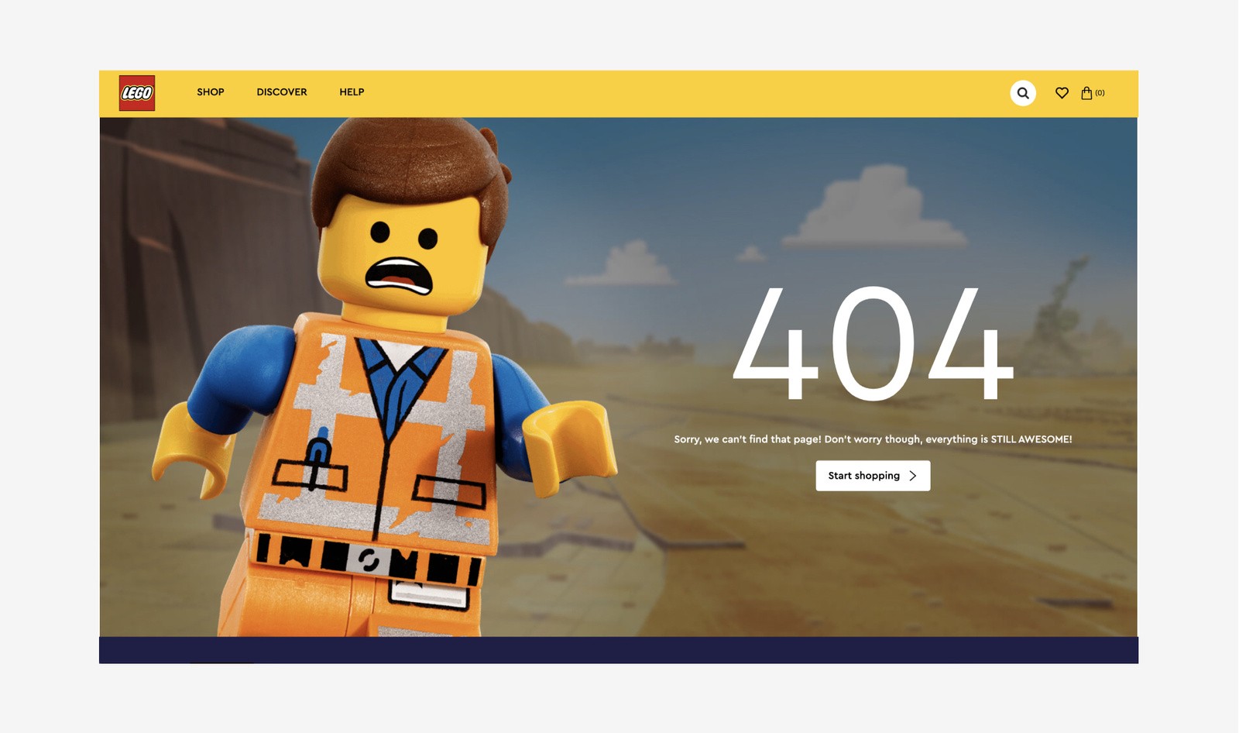Screen dimensions: 1239x733
Task: Select the HELP menu item
Action: pyautogui.click(x=352, y=92)
